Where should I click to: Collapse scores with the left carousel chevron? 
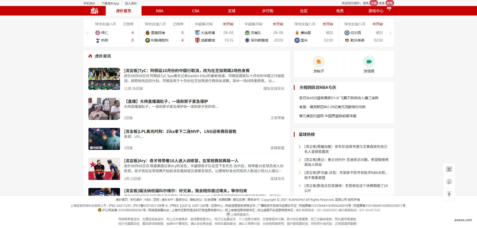coord(87,33)
